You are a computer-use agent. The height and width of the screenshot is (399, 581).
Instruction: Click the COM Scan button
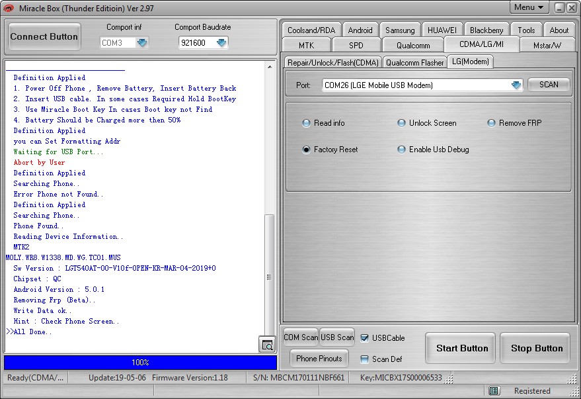click(x=301, y=337)
